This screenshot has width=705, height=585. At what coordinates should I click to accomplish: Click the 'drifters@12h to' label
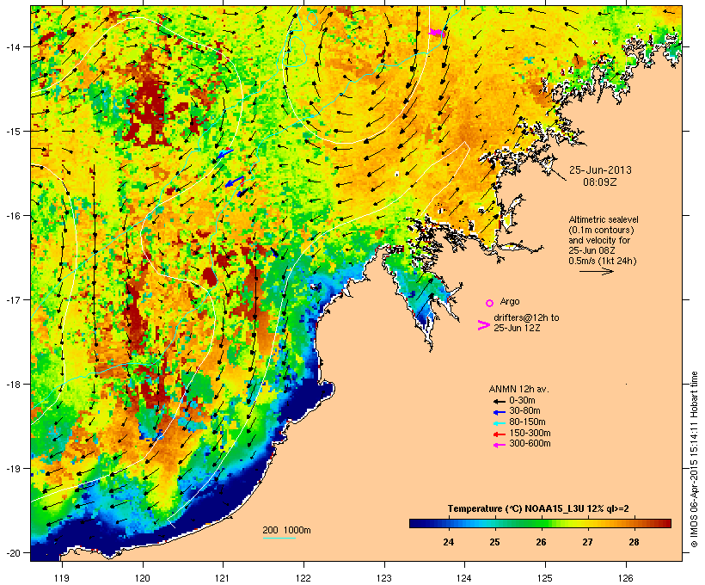526,317
